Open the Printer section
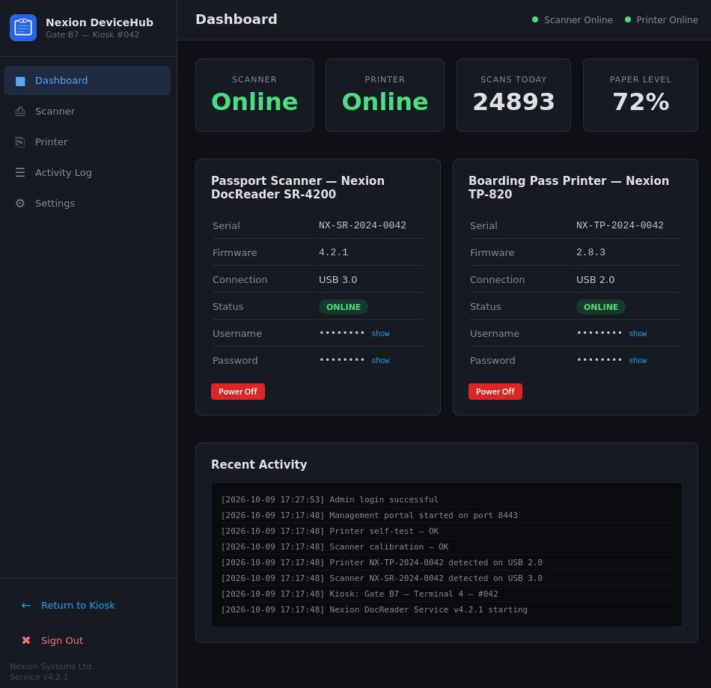This screenshot has height=688, width=711. (x=87, y=142)
